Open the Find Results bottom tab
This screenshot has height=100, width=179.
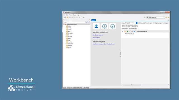click(86, 87)
